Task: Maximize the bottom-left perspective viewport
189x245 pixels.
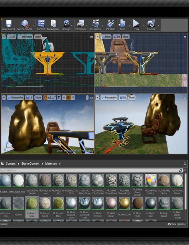Action: click(91, 97)
